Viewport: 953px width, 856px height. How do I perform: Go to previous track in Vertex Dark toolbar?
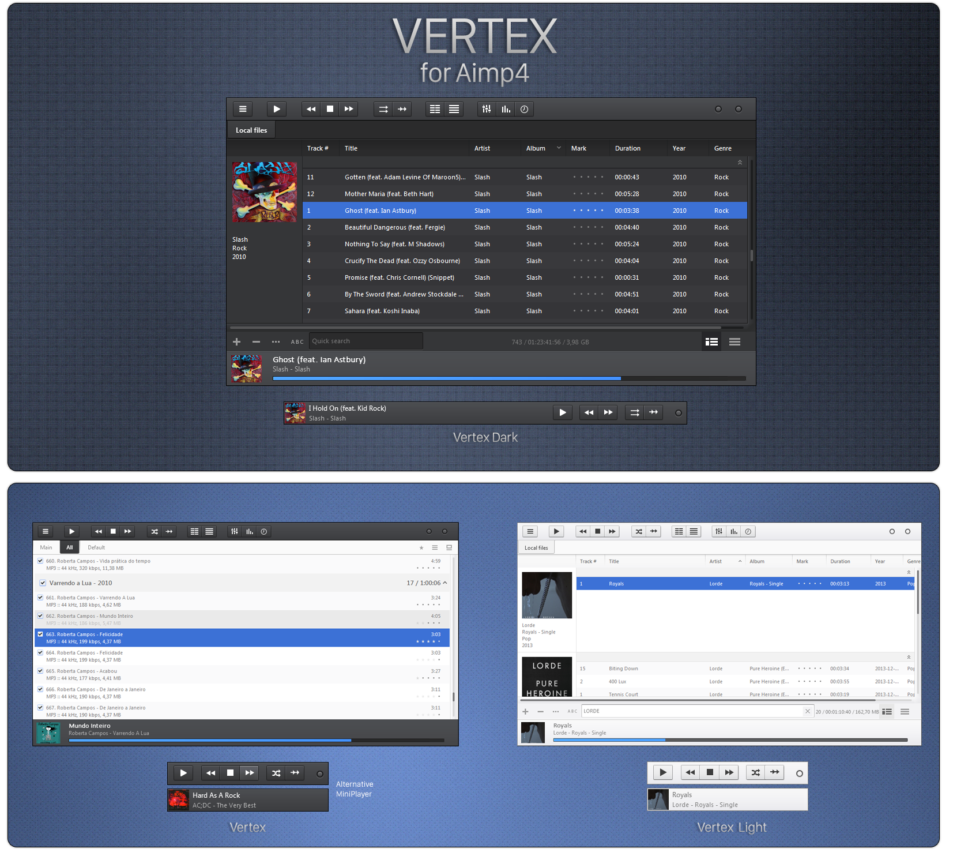tap(311, 109)
